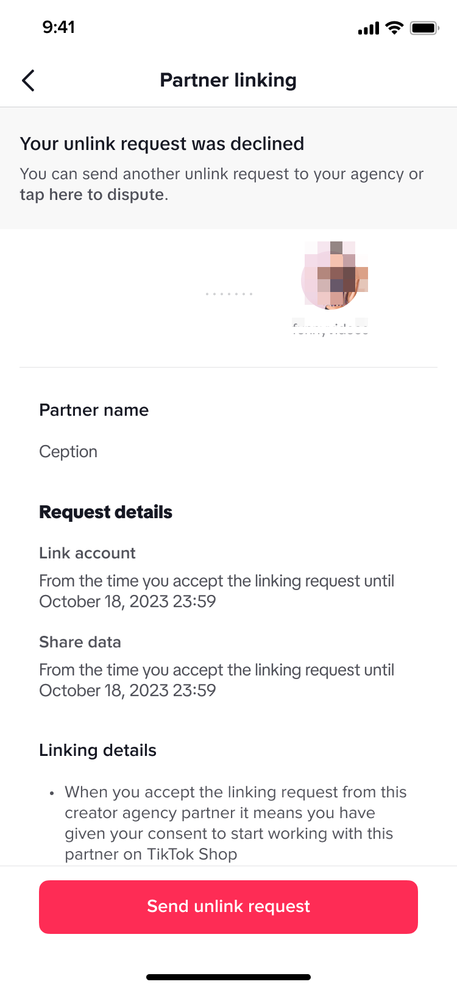
Task: Tap the battery indicator icon
Action: (x=425, y=28)
